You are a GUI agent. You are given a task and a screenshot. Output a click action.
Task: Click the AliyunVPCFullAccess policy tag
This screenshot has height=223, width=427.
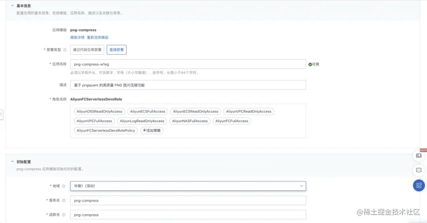coord(94,121)
